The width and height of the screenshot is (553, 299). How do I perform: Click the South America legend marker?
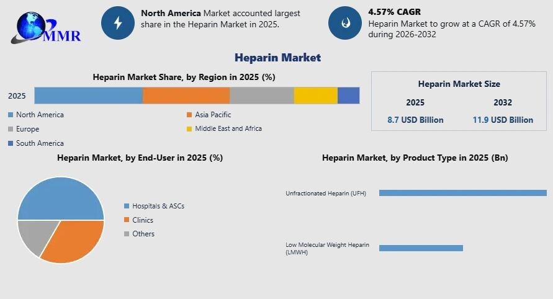[11, 143]
